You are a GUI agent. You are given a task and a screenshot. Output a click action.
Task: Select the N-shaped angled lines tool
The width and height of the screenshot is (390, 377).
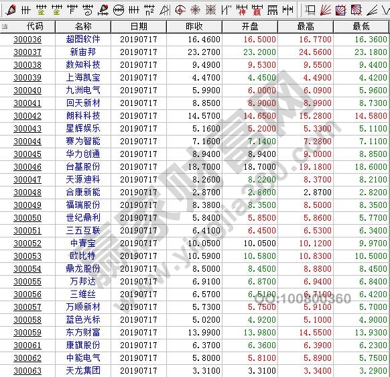226,10
